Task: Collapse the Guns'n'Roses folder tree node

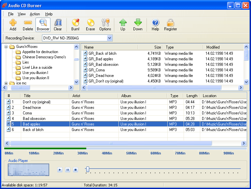Action: tap(6, 47)
